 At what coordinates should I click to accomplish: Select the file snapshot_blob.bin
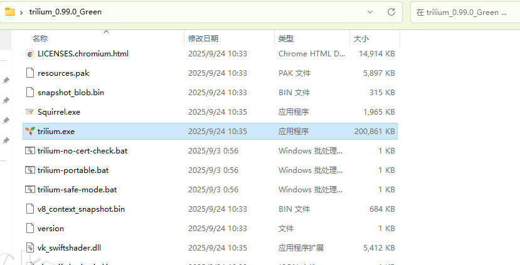[x=71, y=93]
